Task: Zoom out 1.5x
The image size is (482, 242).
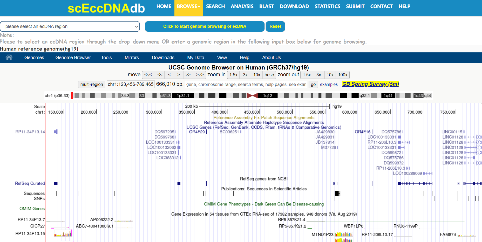Action: pos(307,75)
